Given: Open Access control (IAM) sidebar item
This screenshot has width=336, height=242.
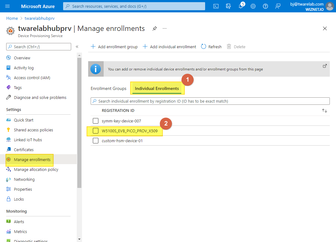Looking at the screenshot, I should coord(32,78).
